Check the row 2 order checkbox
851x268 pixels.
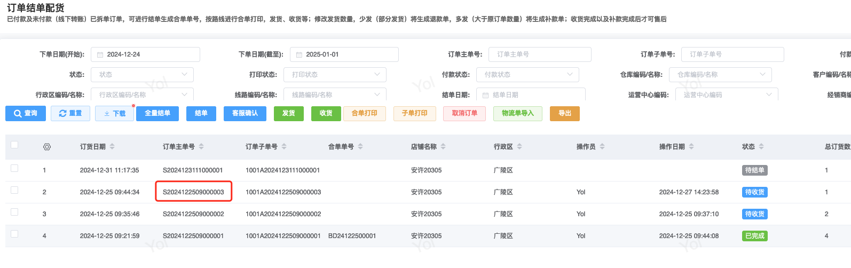click(14, 190)
